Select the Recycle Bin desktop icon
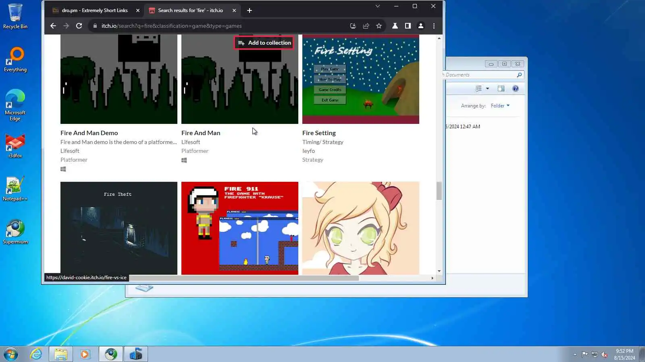 click(x=15, y=16)
